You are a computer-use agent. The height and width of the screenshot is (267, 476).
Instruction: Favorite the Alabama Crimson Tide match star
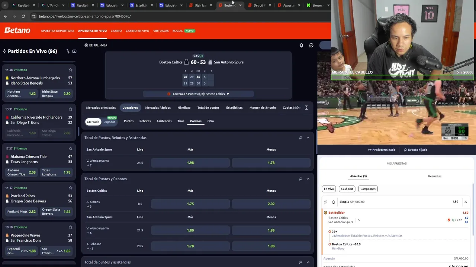pos(71,148)
